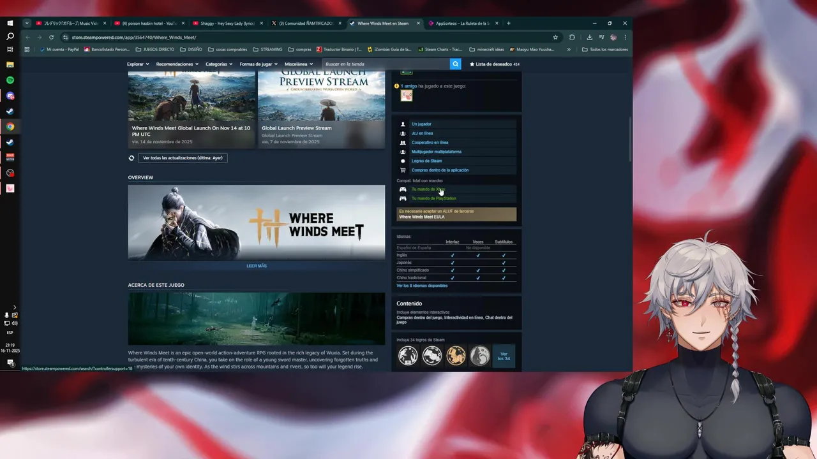
Task: Open the Categorías dropdown
Action: (x=220, y=64)
